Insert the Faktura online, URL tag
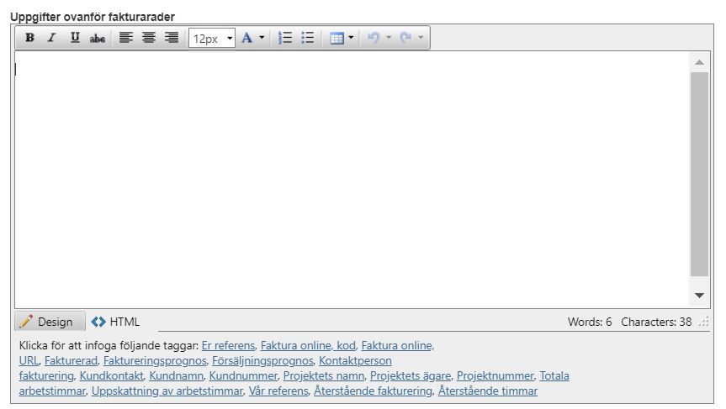This screenshot has width=726, height=409. pos(397,346)
